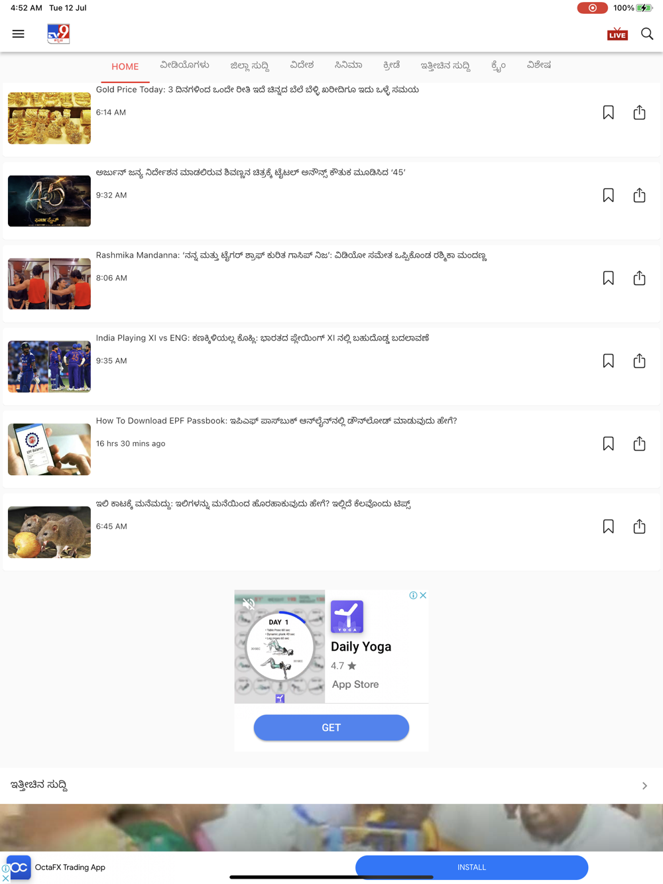The height and width of the screenshot is (884, 663).
Task: Close the Daily Yoga advertisement
Action: pyautogui.click(x=423, y=595)
